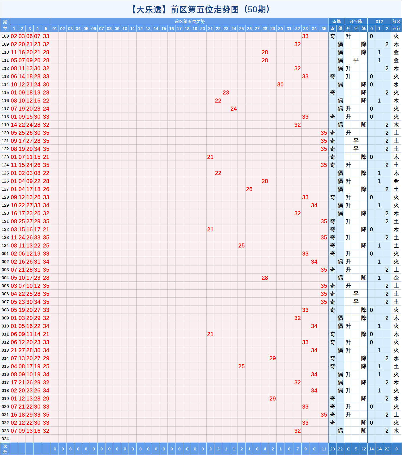Click period number 023

pos(5,431)
